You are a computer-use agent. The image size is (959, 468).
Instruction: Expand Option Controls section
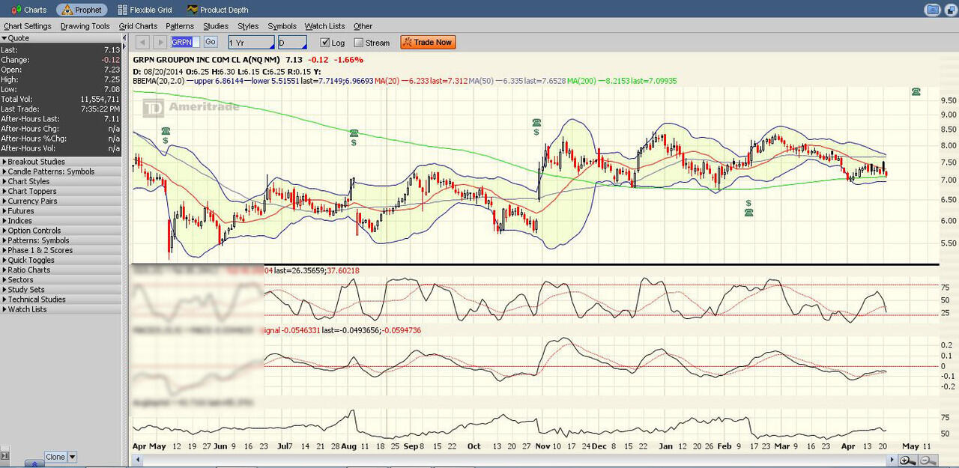click(61, 231)
